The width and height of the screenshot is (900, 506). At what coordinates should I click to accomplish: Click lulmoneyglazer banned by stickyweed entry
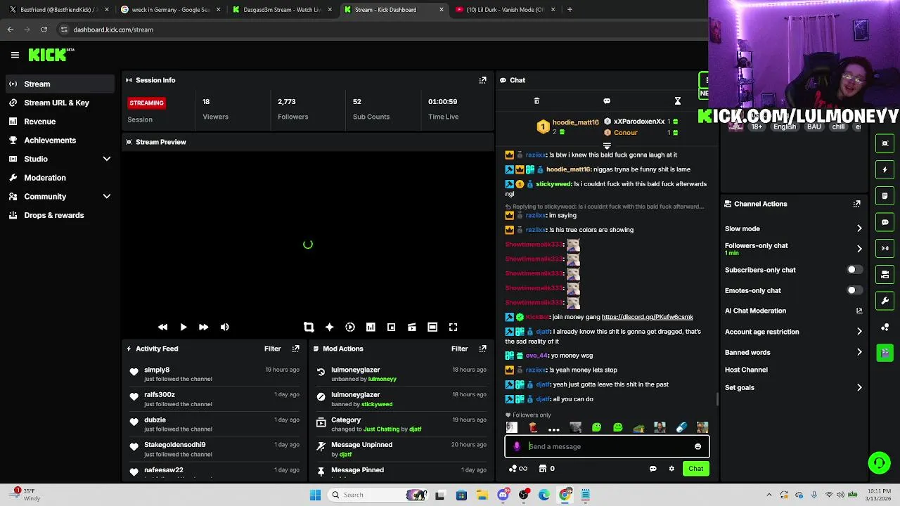[x=401, y=399]
